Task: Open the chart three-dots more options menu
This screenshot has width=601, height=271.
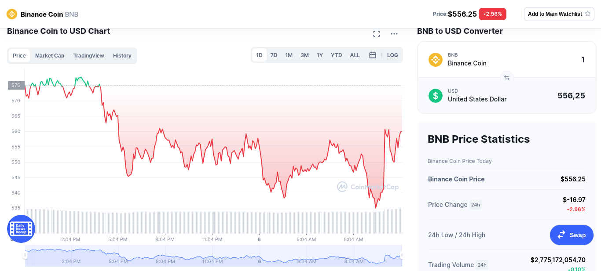Action: [394, 34]
